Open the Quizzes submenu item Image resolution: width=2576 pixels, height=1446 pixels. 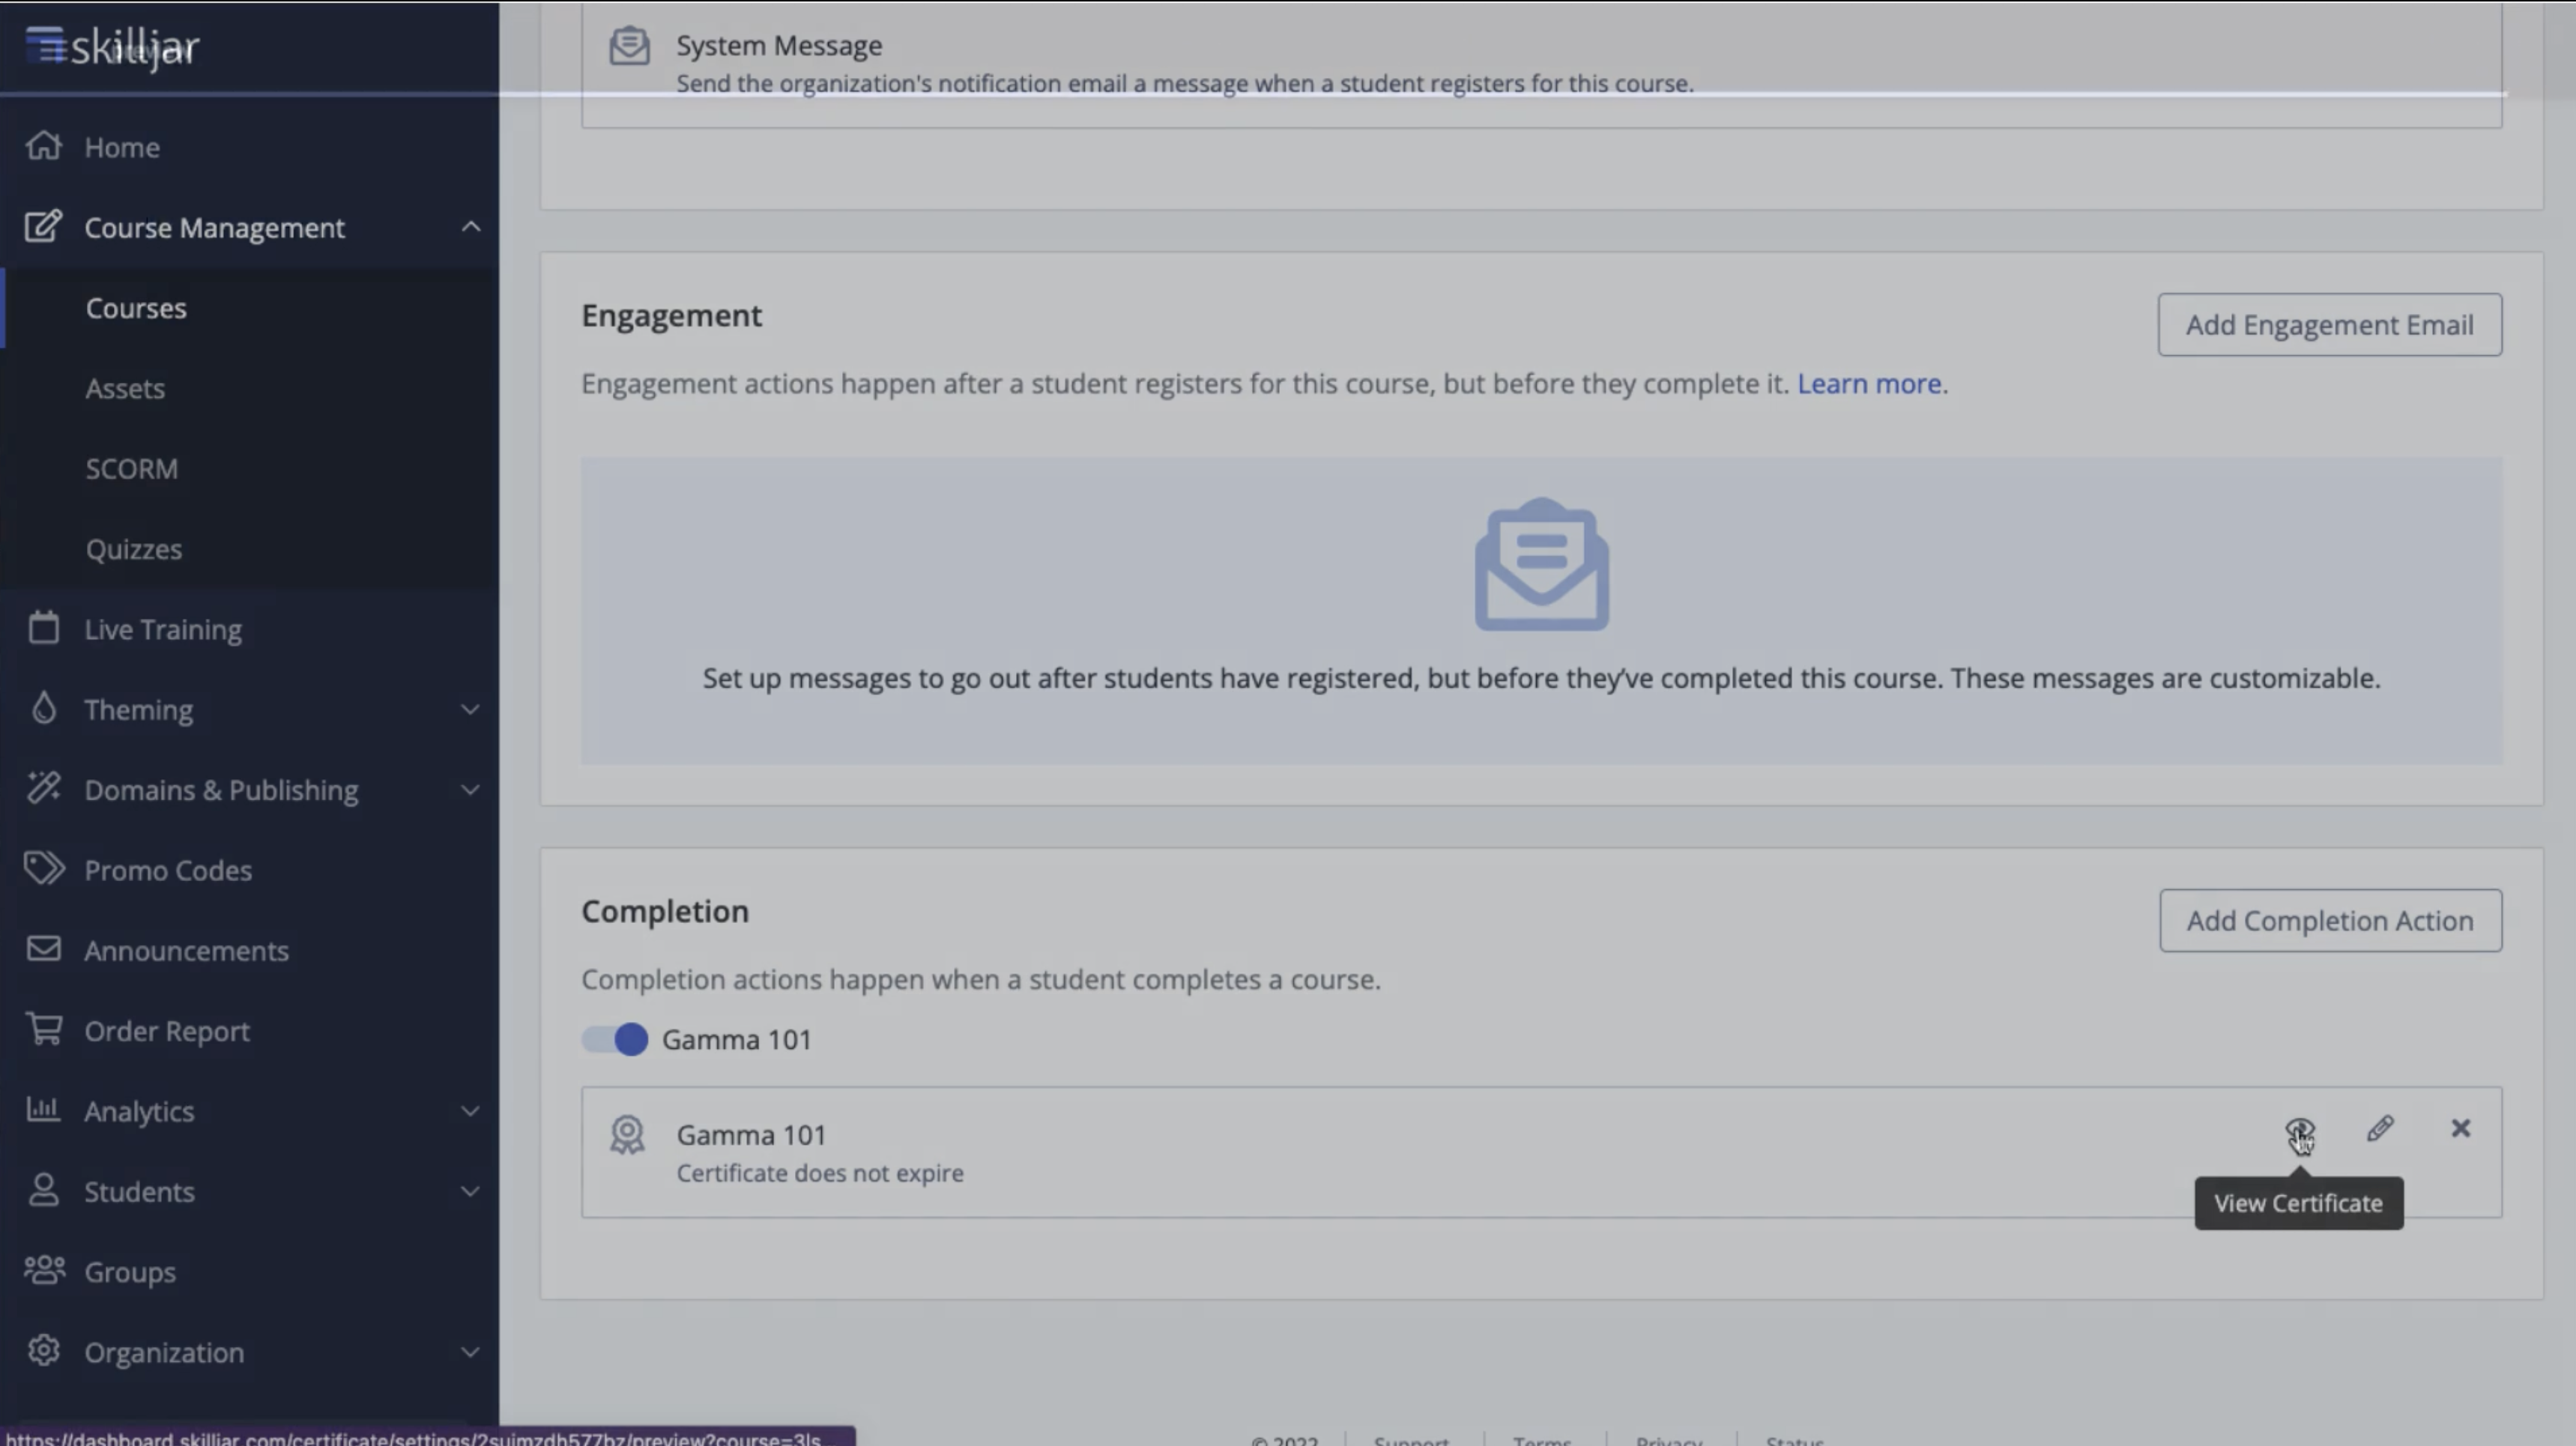(134, 549)
